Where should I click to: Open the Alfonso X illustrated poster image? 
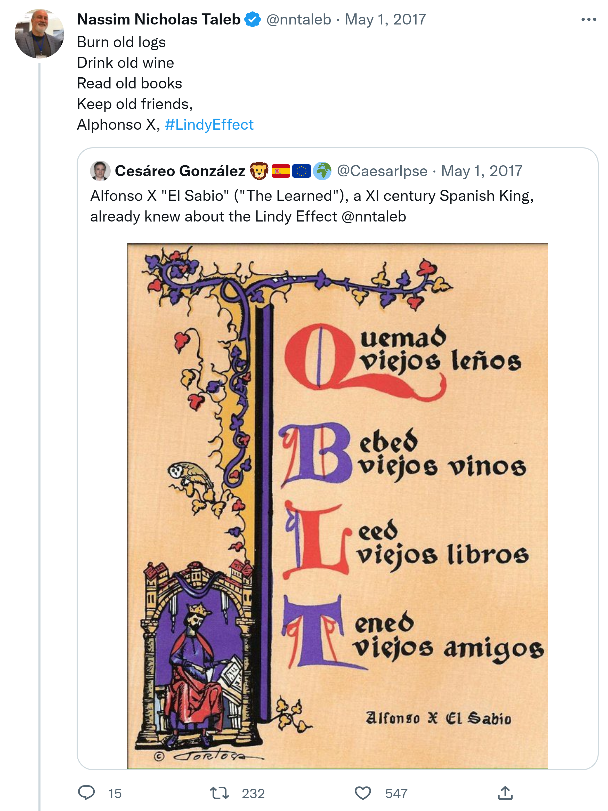click(337, 506)
